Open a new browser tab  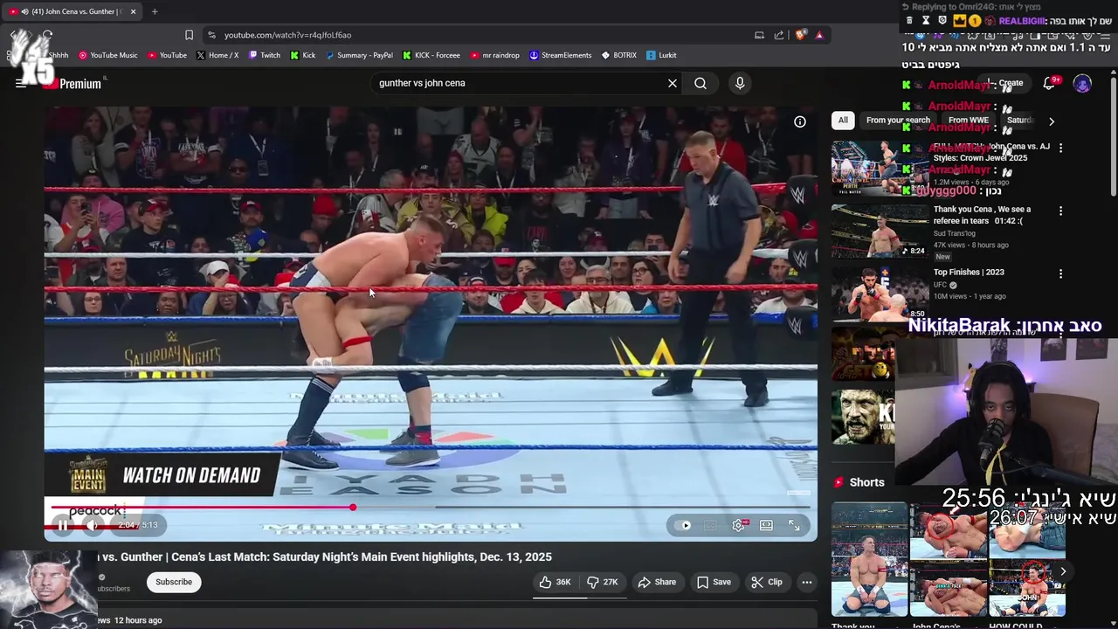pyautogui.click(x=155, y=11)
